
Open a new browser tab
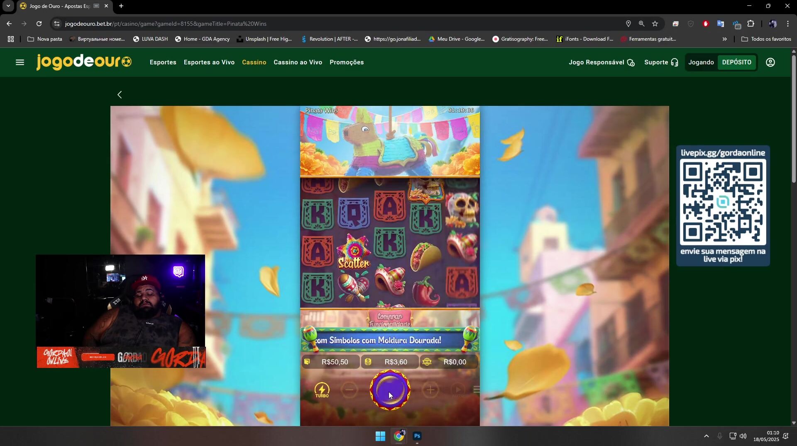[x=121, y=6]
